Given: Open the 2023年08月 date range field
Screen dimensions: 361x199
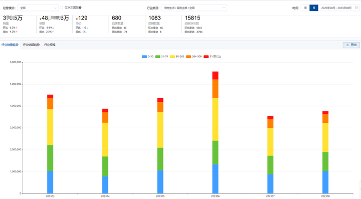Looking at the screenshot, I should [x=338, y=8].
